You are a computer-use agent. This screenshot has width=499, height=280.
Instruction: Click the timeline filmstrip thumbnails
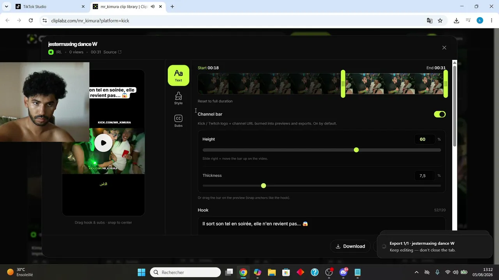[322, 84]
